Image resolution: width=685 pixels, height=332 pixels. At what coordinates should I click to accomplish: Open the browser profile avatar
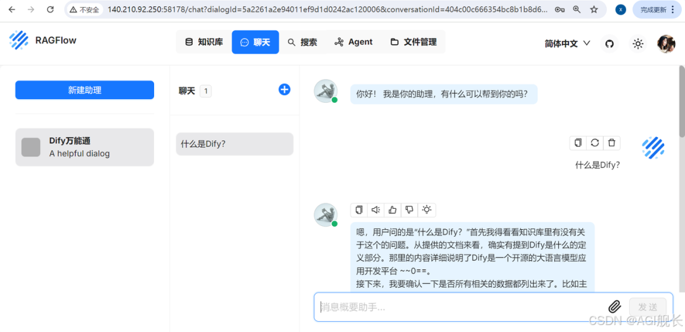620,10
